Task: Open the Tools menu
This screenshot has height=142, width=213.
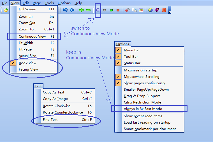Action: (49, 3)
